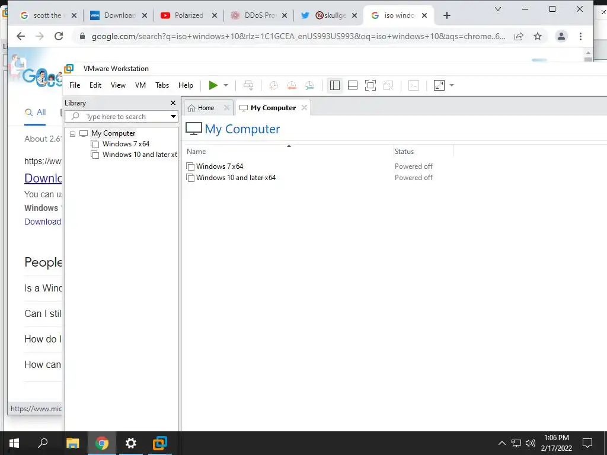This screenshot has height=455, width=607.
Task: Open the Library search filter dropdown
Action: (x=174, y=117)
